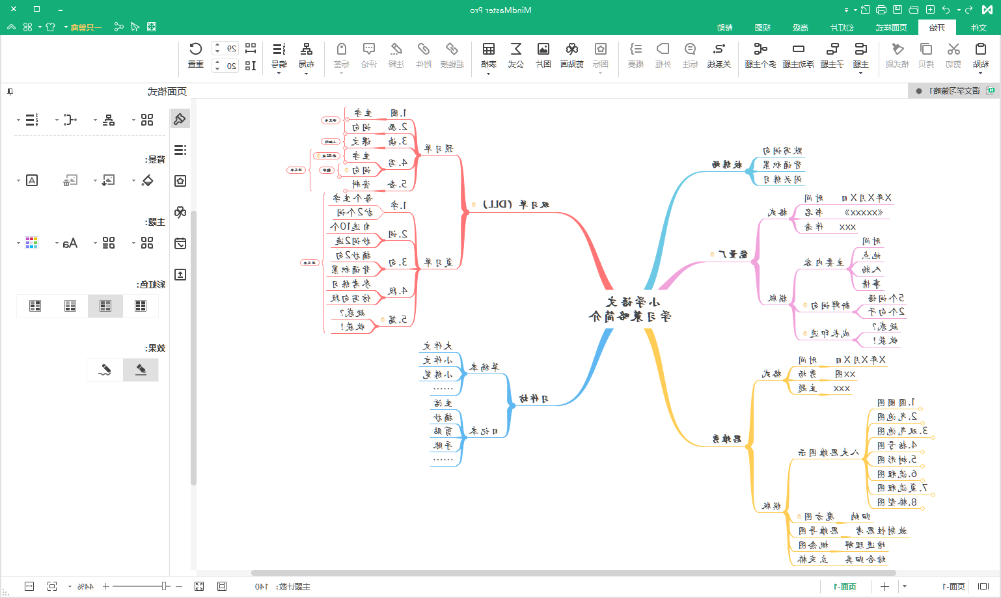Click the zoom out (−) button
This screenshot has width=1001, height=598.
pos(179,586)
